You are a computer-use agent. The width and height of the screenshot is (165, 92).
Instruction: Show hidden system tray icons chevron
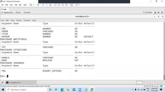[133, 90]
